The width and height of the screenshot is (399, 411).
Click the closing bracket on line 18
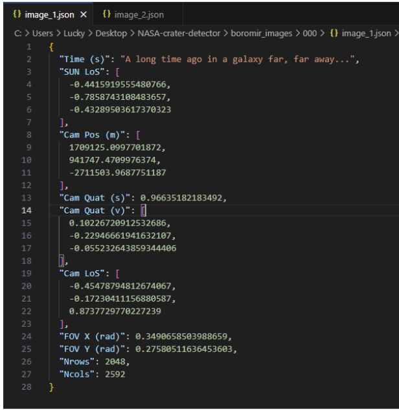[62, 261]
